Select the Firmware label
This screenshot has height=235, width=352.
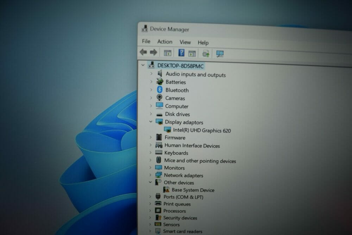[x=175, y=137]
